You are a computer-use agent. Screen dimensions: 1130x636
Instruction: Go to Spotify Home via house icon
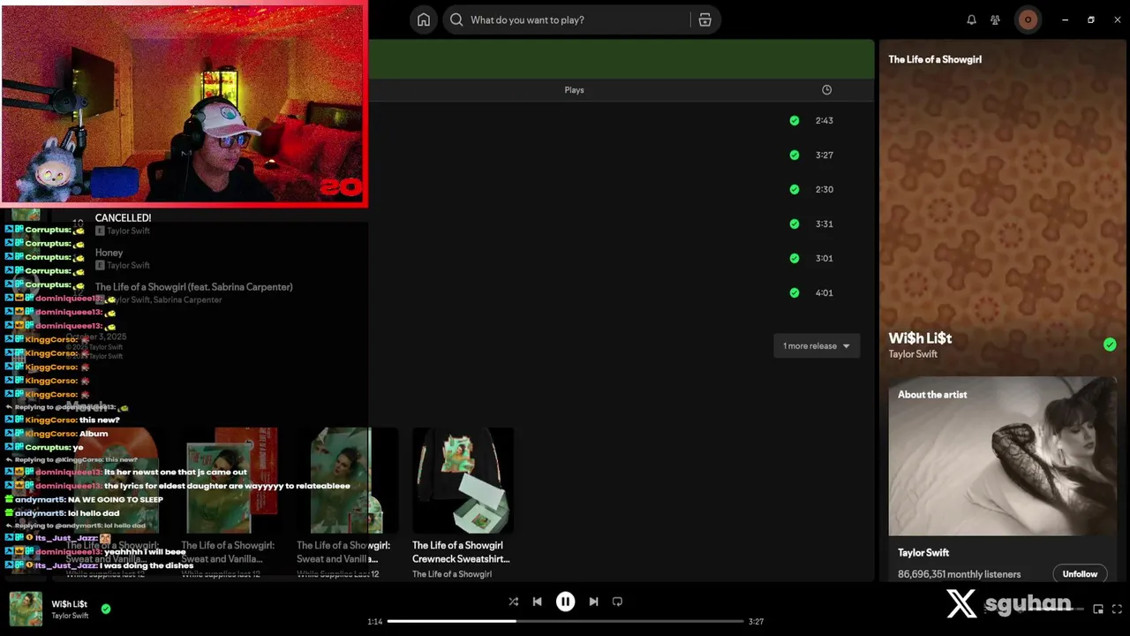(x=424, y=20)
